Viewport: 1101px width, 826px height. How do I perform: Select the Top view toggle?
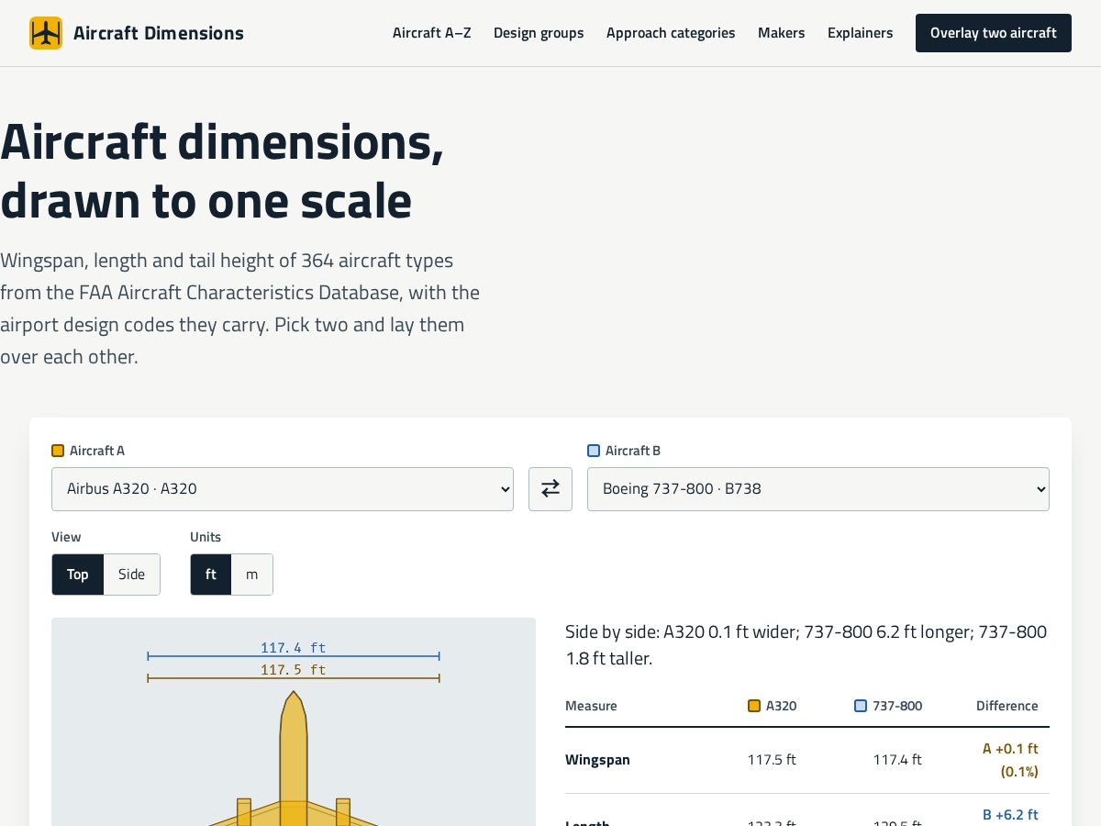point(78,575)
